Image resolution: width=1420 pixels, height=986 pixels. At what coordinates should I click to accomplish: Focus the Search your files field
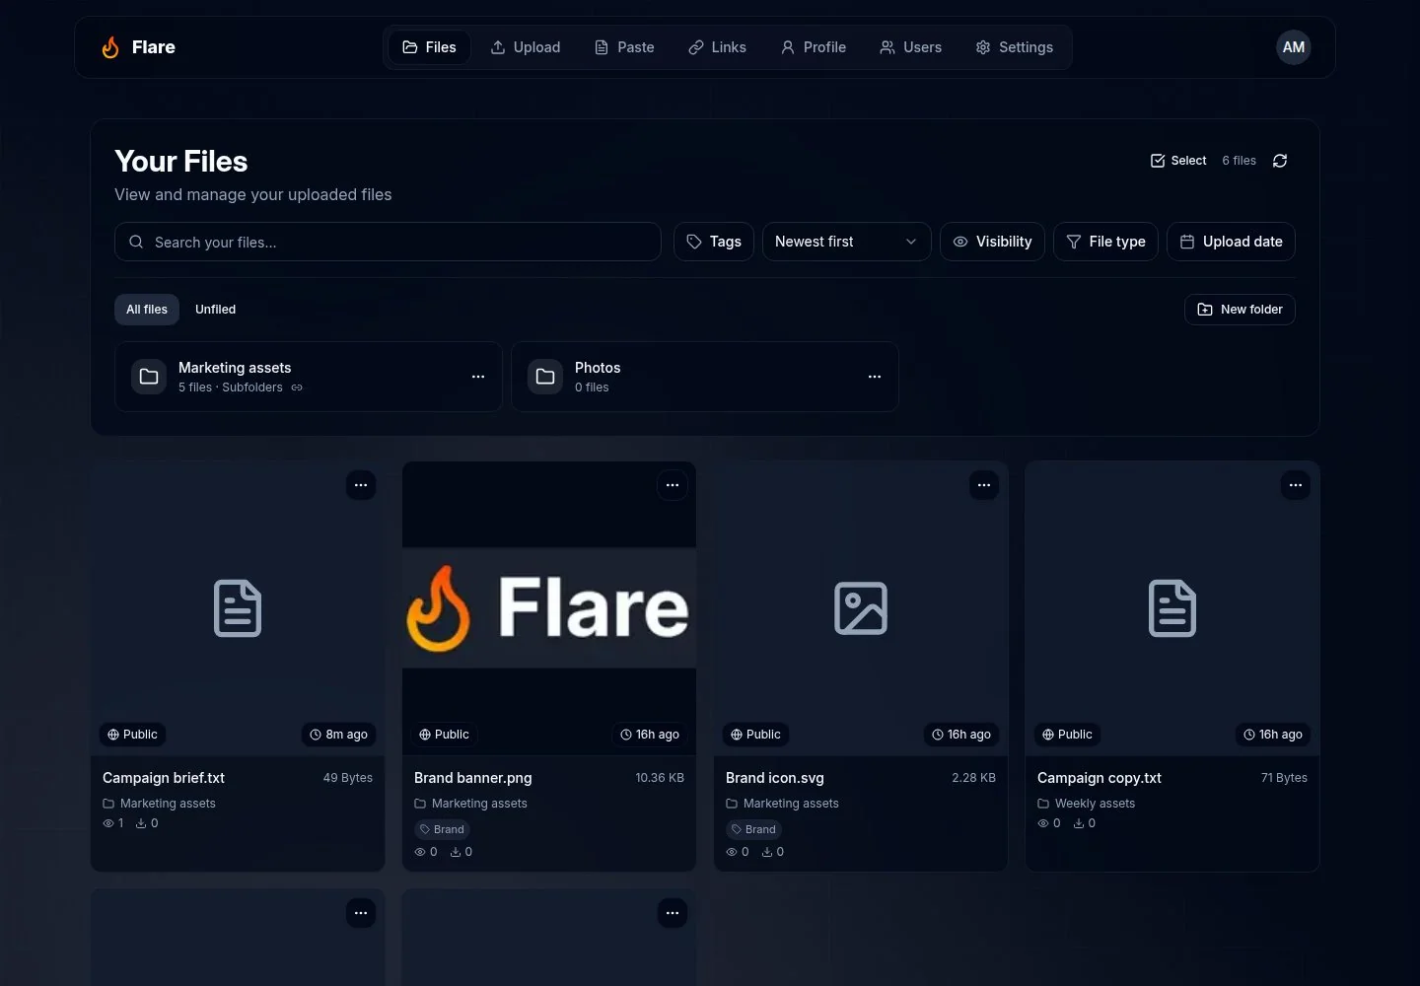388,242
